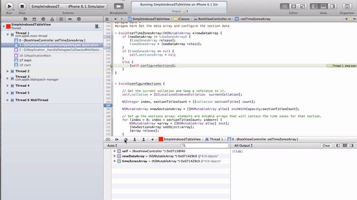Open the All Output console filter dropdown
Viewport: 357px width, 200px height.
click(243, 146)
